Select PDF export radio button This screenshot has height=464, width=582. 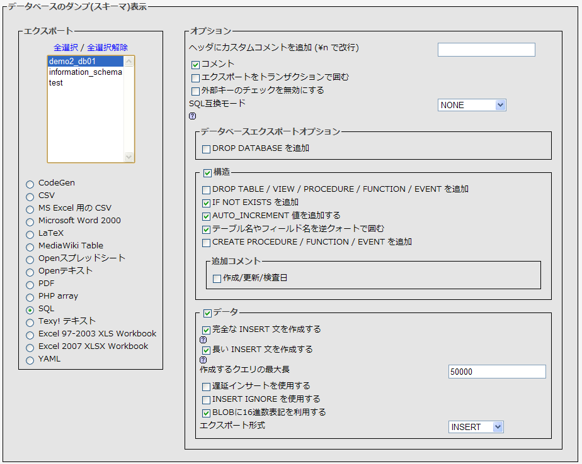(30, 284)
